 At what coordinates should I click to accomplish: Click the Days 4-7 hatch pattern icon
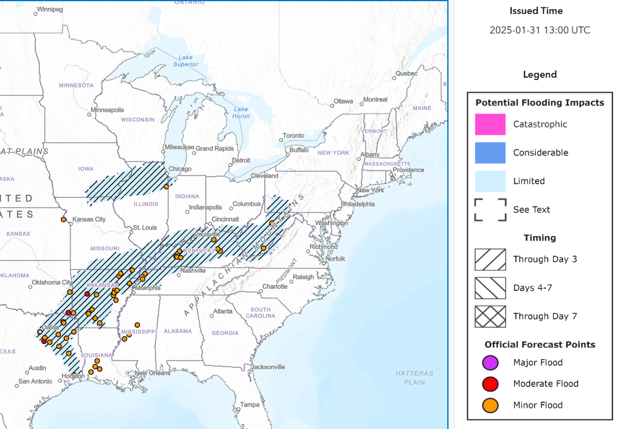pos(490,288)
